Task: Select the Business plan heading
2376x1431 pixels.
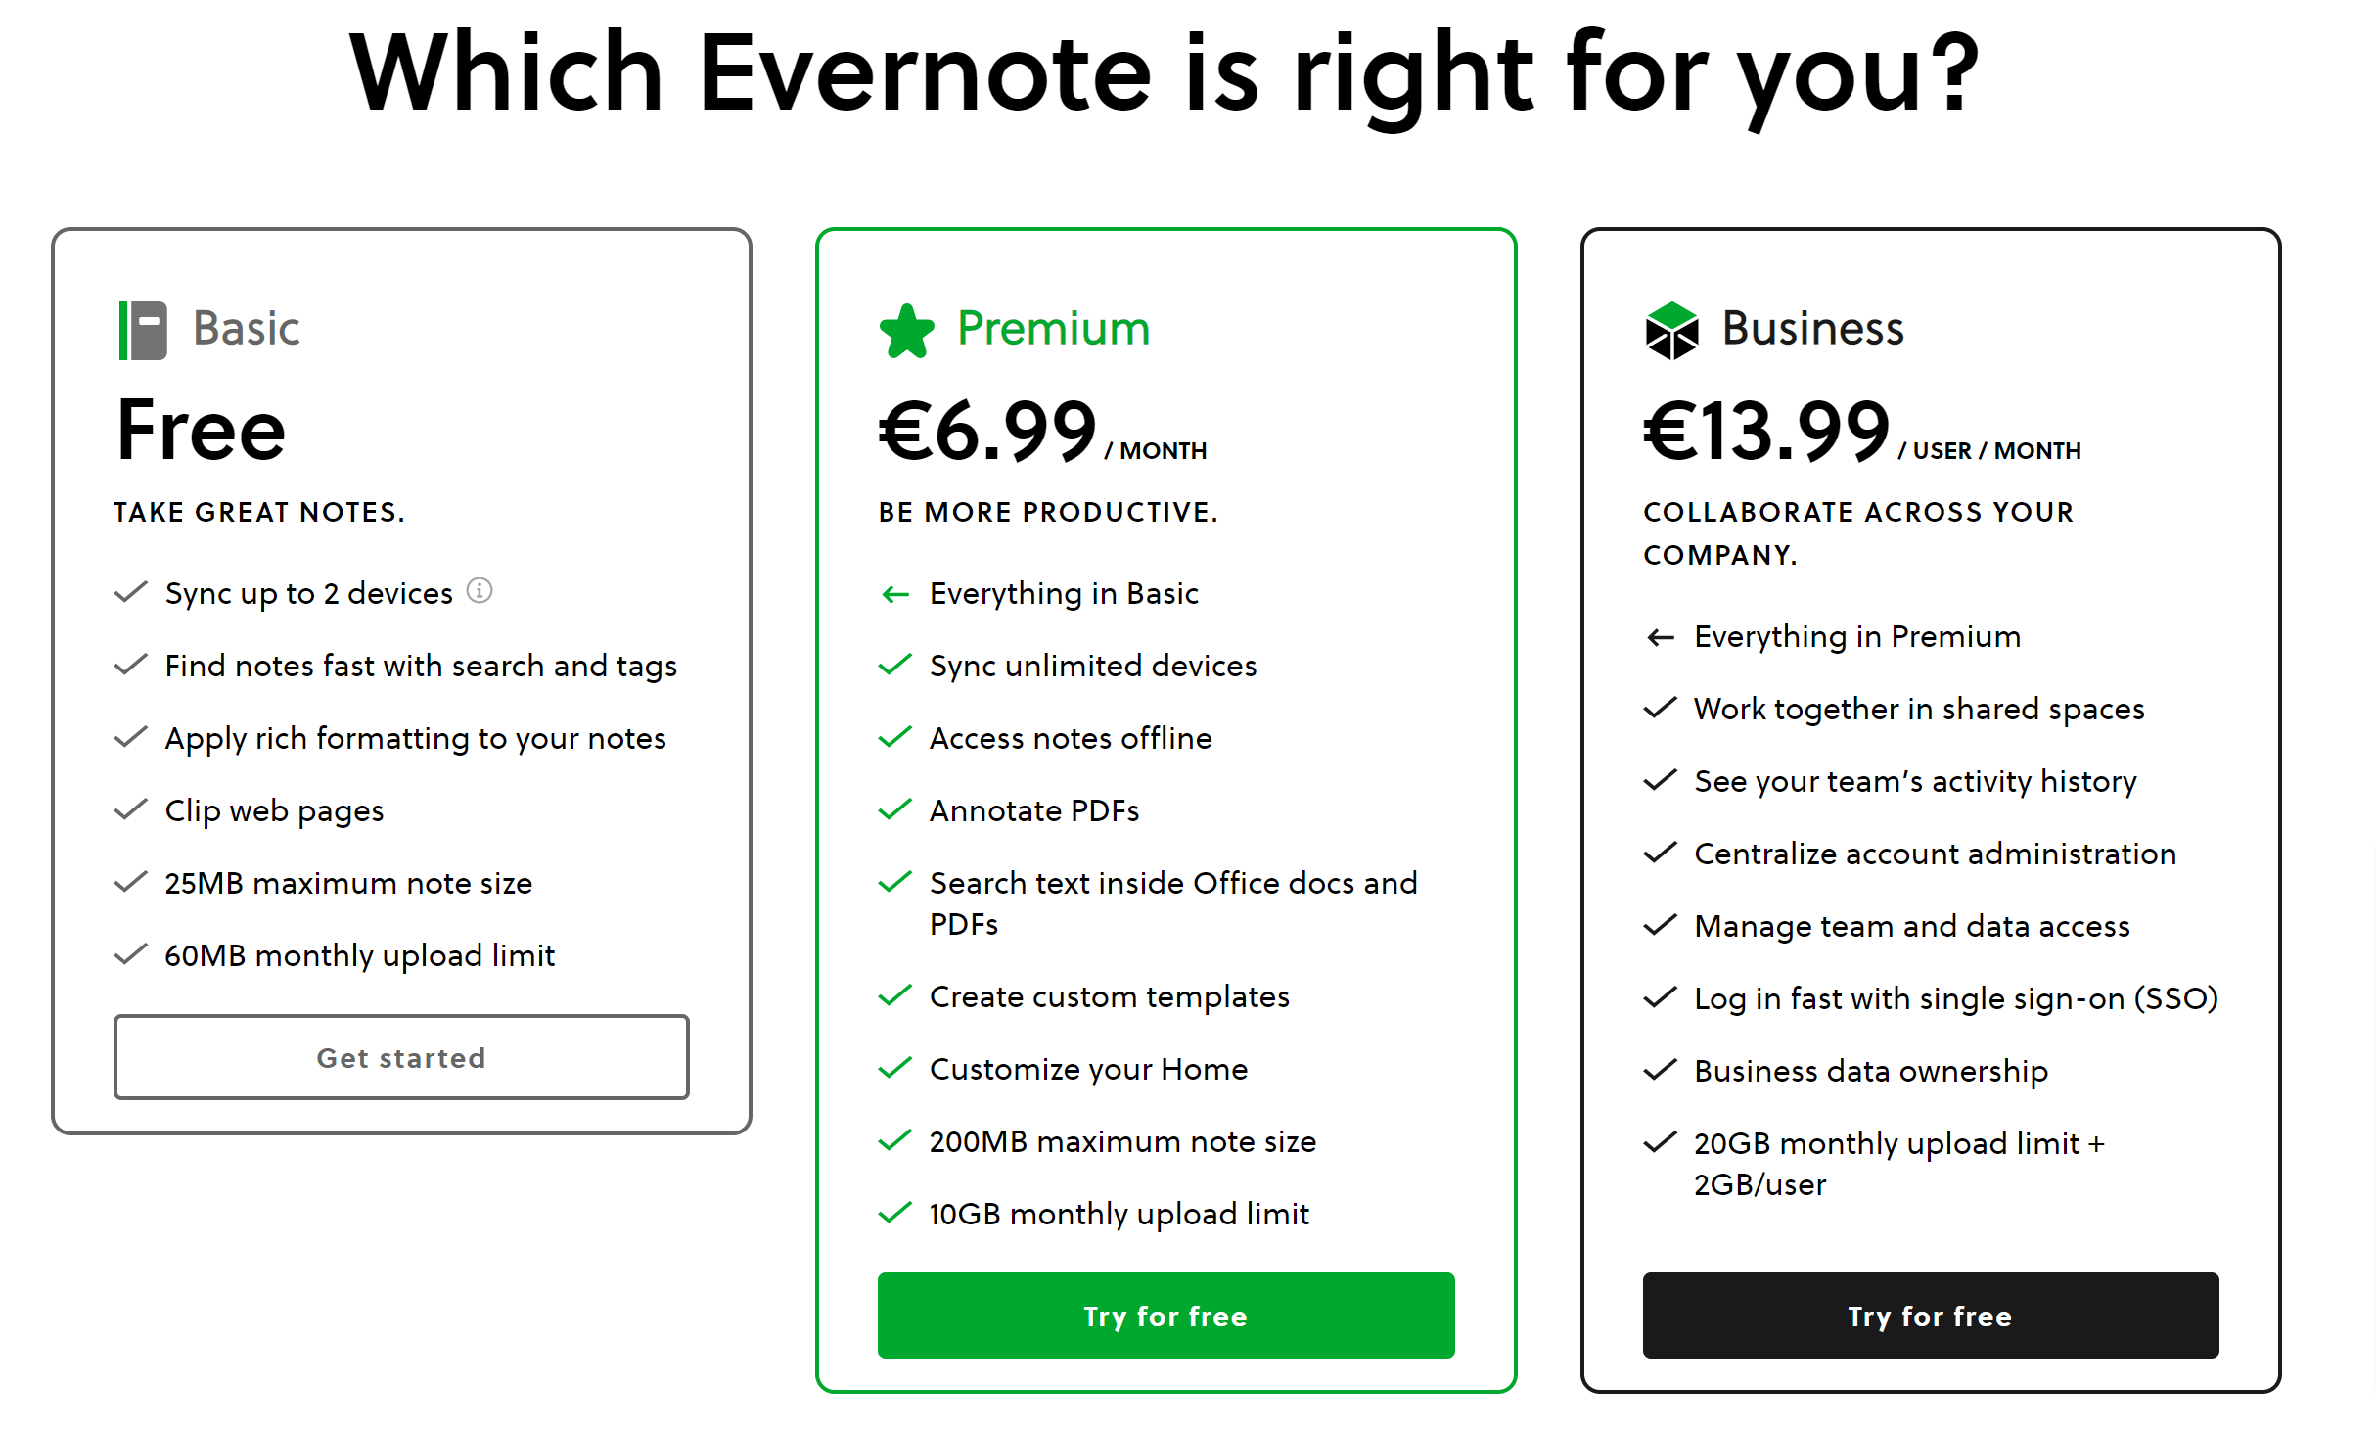Action: 1812,329
